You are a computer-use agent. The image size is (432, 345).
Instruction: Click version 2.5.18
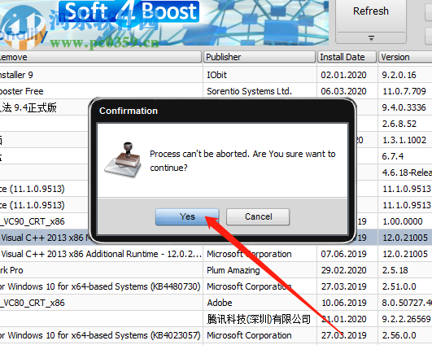395,270
